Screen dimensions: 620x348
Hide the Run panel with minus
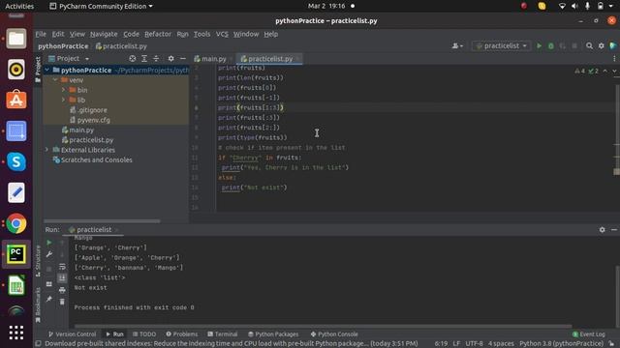613,230
